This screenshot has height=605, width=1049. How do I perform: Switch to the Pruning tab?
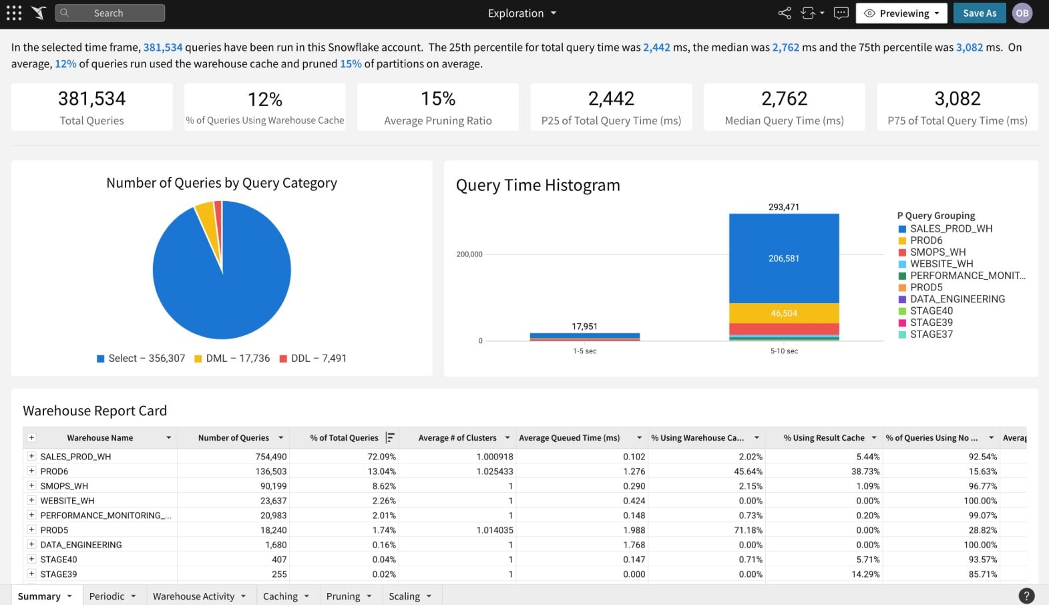[x=343, y=596]
